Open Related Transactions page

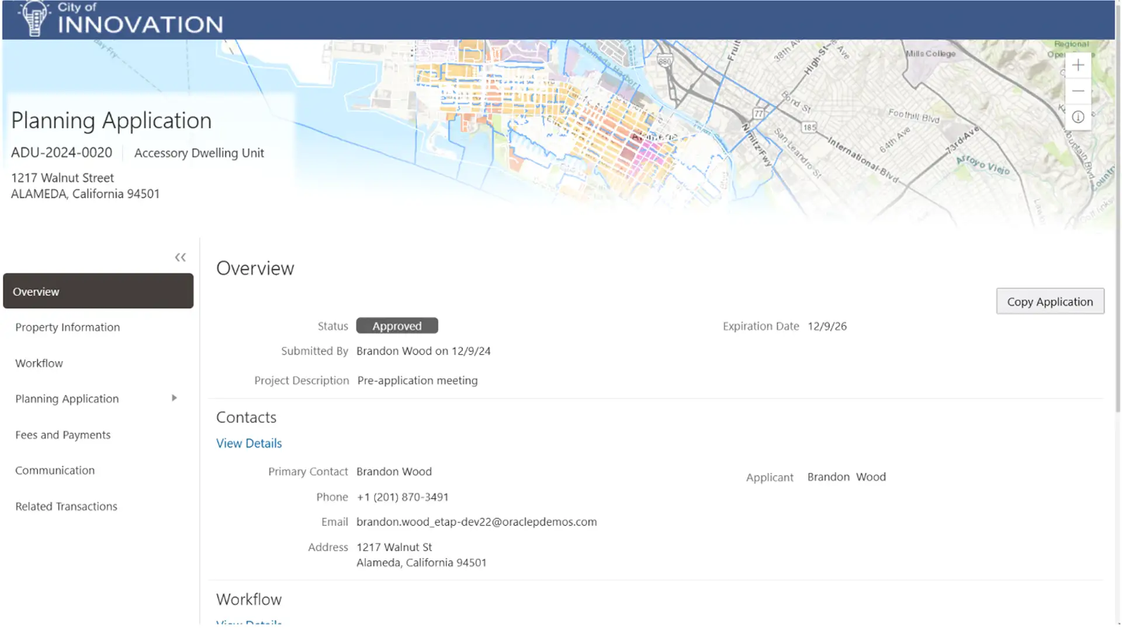tap(67, 507)
